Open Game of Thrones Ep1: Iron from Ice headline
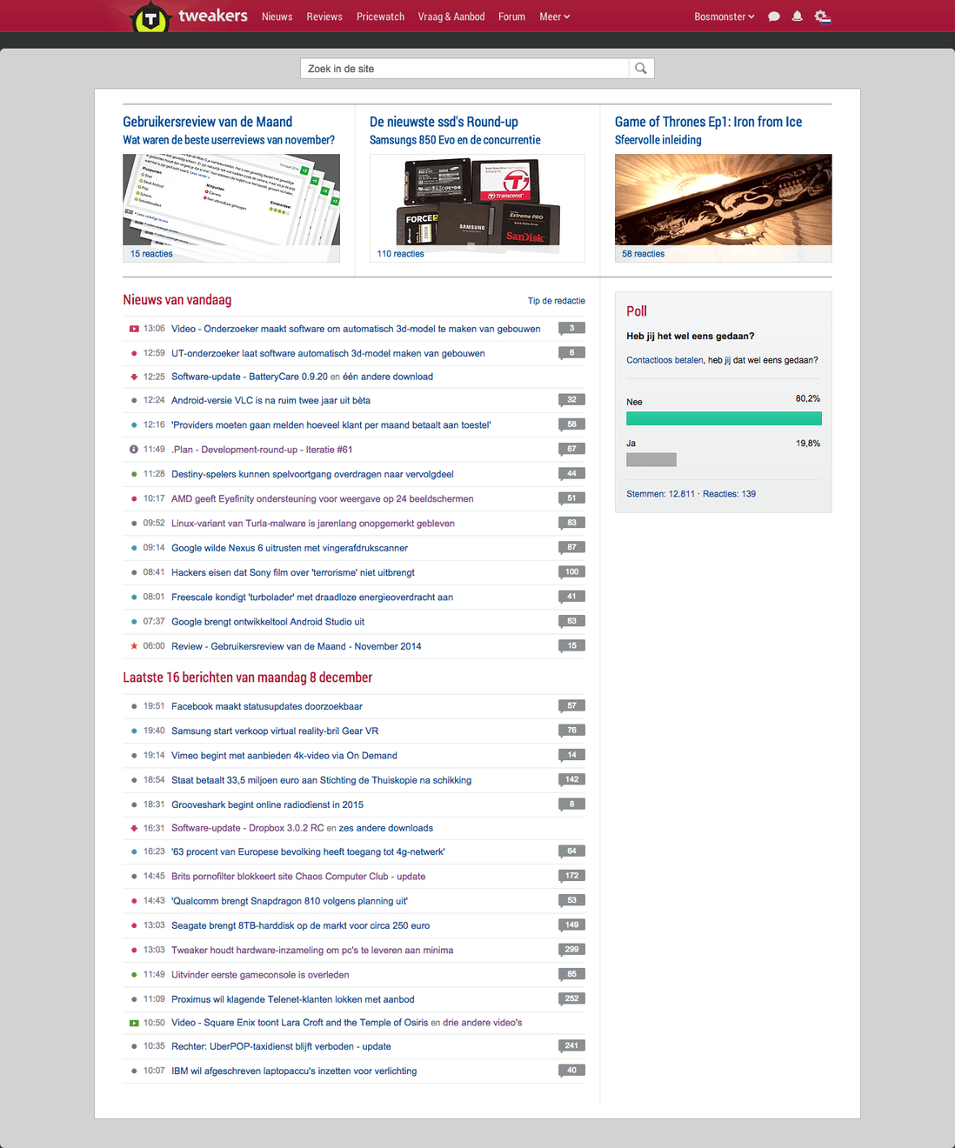The height and width of the screenshot is (1148, 955). click(708, 122)
